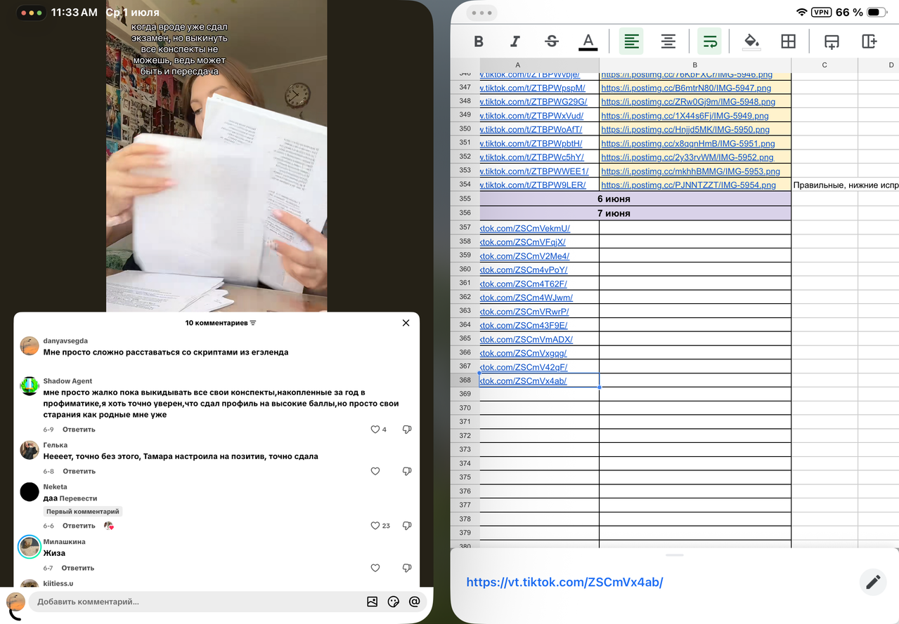Screen dimensions: 899x624
Task: Focus the 'Добавить комментарий...' field
Action: (x=197, y=602)
